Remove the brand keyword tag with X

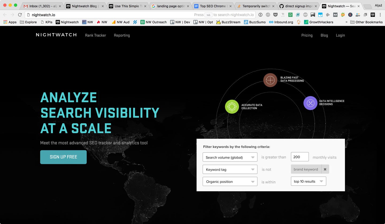(325, 169)
